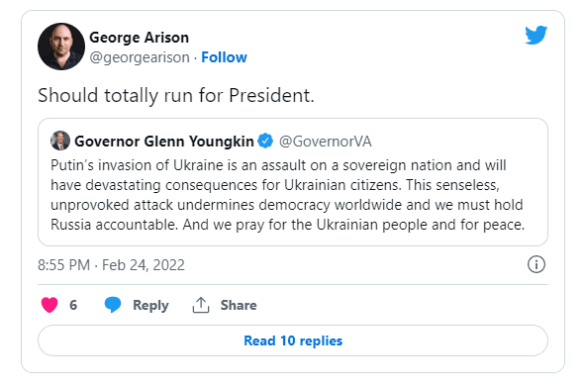Click the share upload arrow icon
The image size is (586, 386).
pyautogui.click(x=201, y=305)
